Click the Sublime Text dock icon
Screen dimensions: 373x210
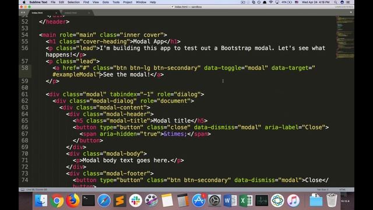point(119,201)
